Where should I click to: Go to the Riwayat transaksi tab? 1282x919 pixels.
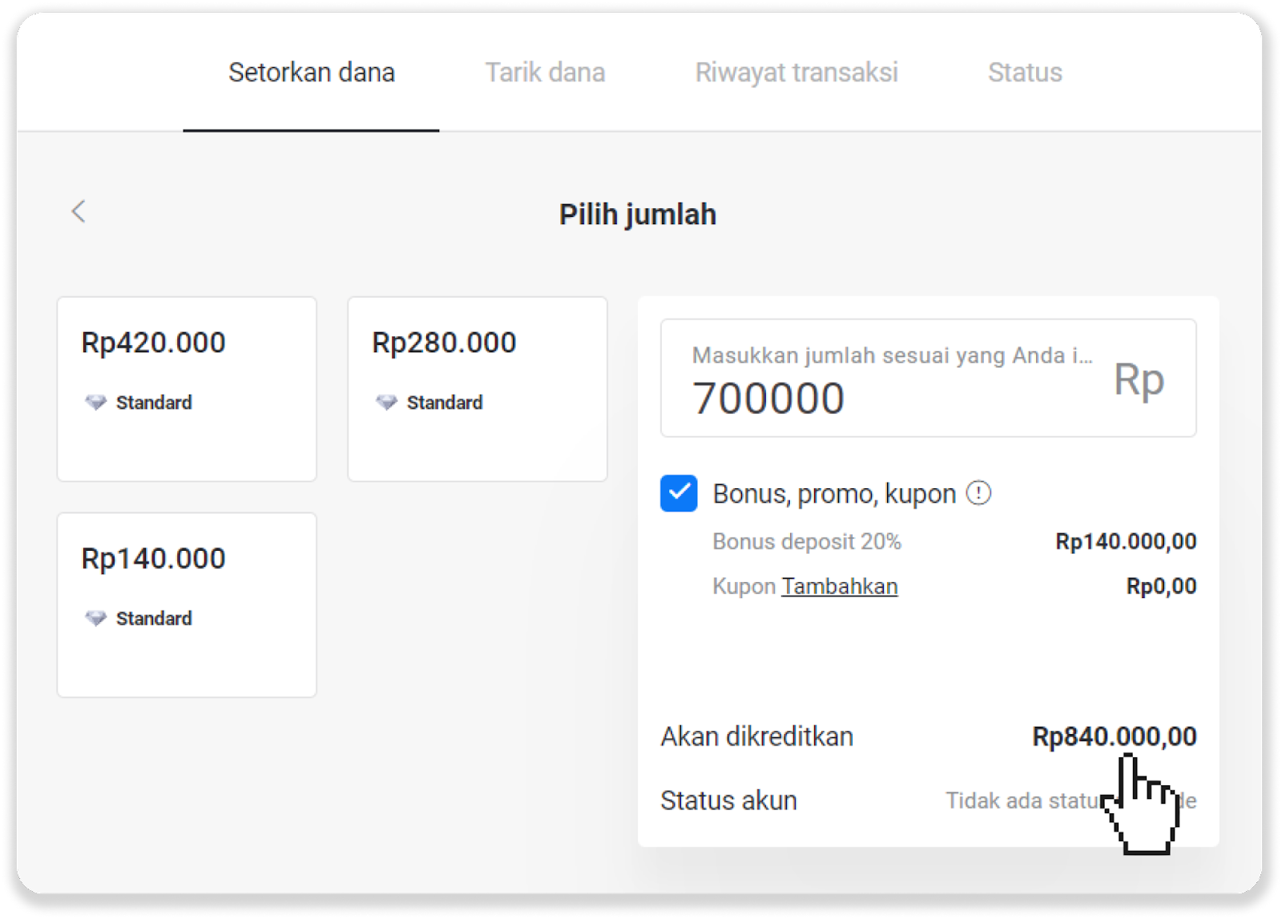pos(796,73)
